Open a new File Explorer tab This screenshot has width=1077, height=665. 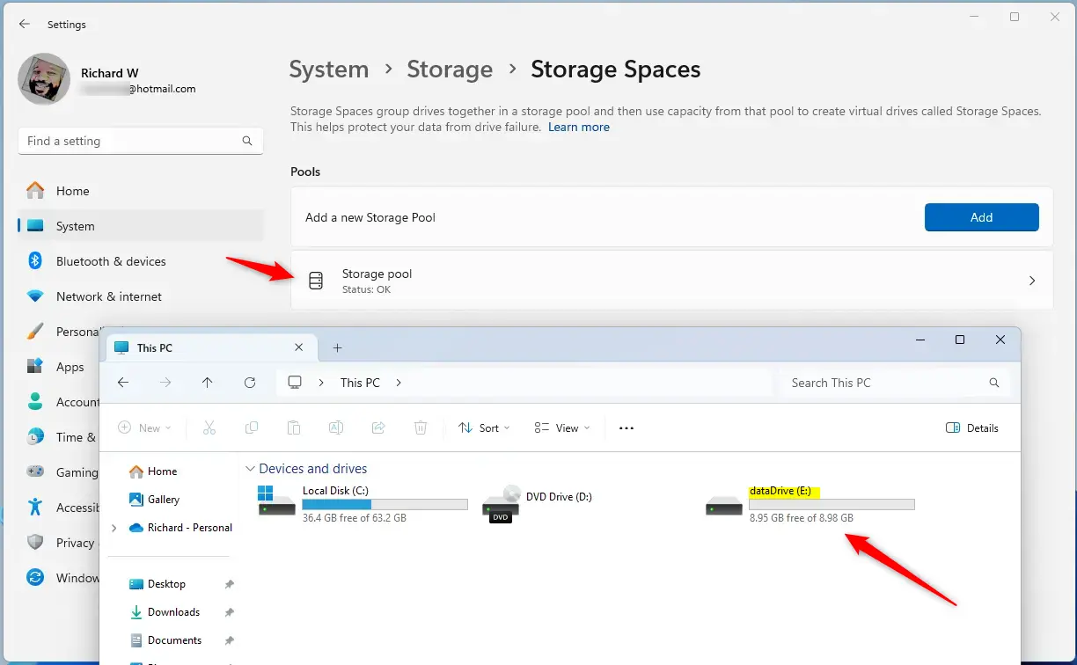click(337, 348)
